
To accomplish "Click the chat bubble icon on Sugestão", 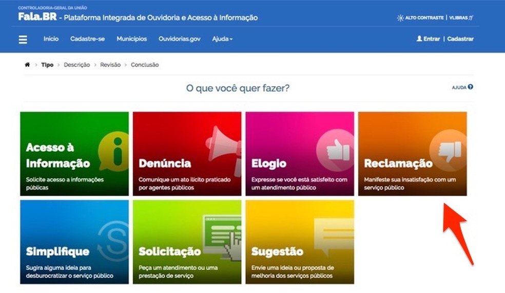I will pos(334,237).
